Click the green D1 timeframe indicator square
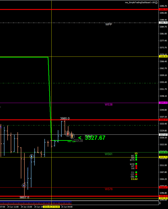The height and width of the screenshot is (209, 168). (136, 172)
